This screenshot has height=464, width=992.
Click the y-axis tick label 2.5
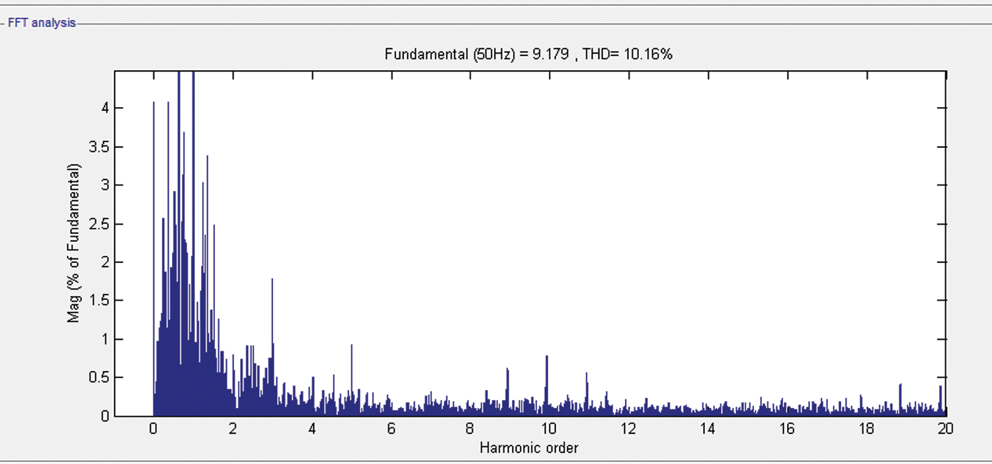(98, 224)
